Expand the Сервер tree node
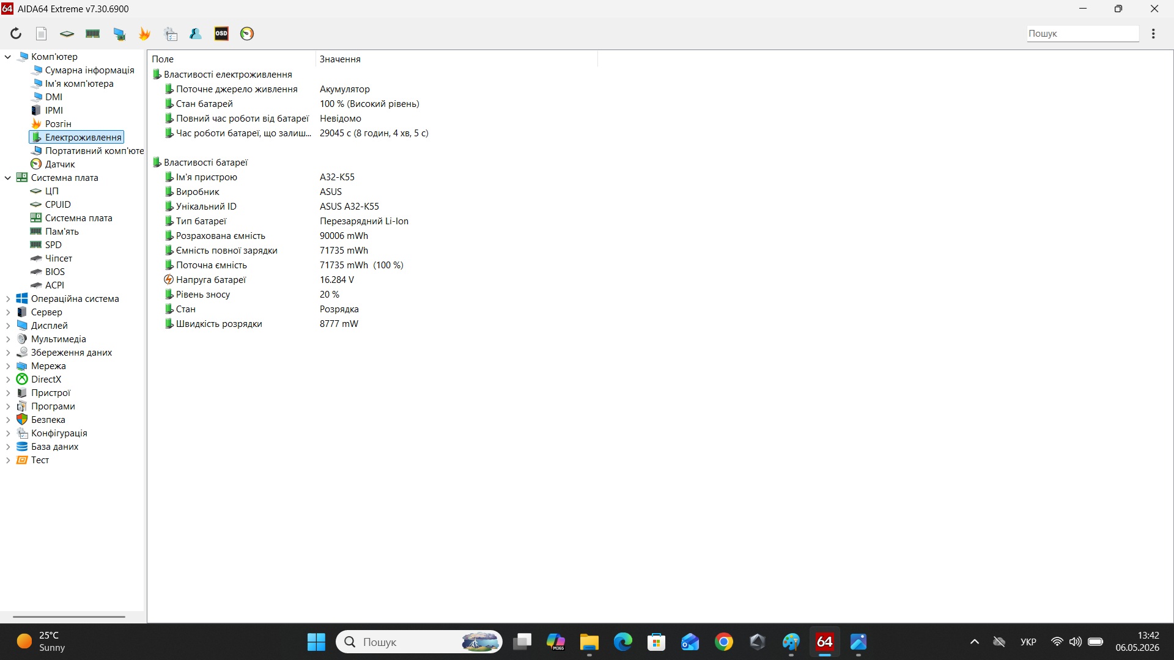Image resolution: width=1174 pixels, height=660 pixels. pyautogui.click(x=8, y=312)
